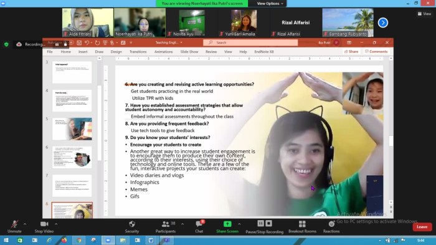Open the File menu in PowerPoint
Screen dimensions: 436x245
click(50, 52)
